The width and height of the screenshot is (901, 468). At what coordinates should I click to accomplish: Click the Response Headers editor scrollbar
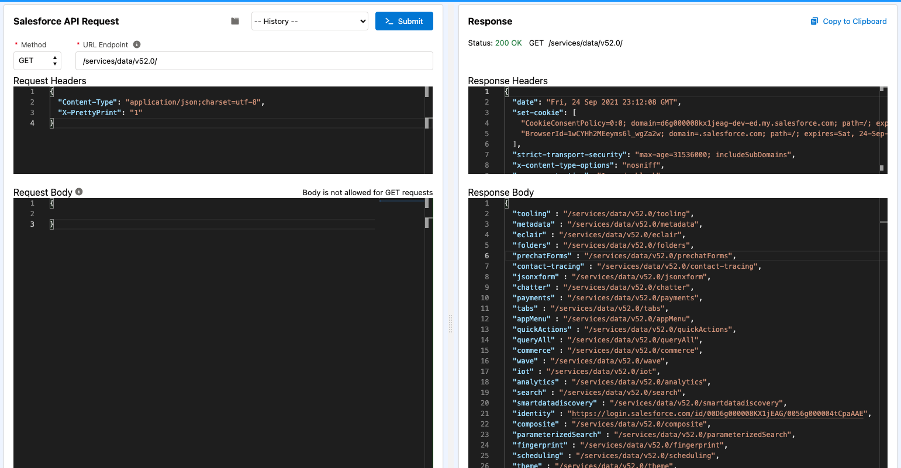pyautogui.click(x=882, y=130)
